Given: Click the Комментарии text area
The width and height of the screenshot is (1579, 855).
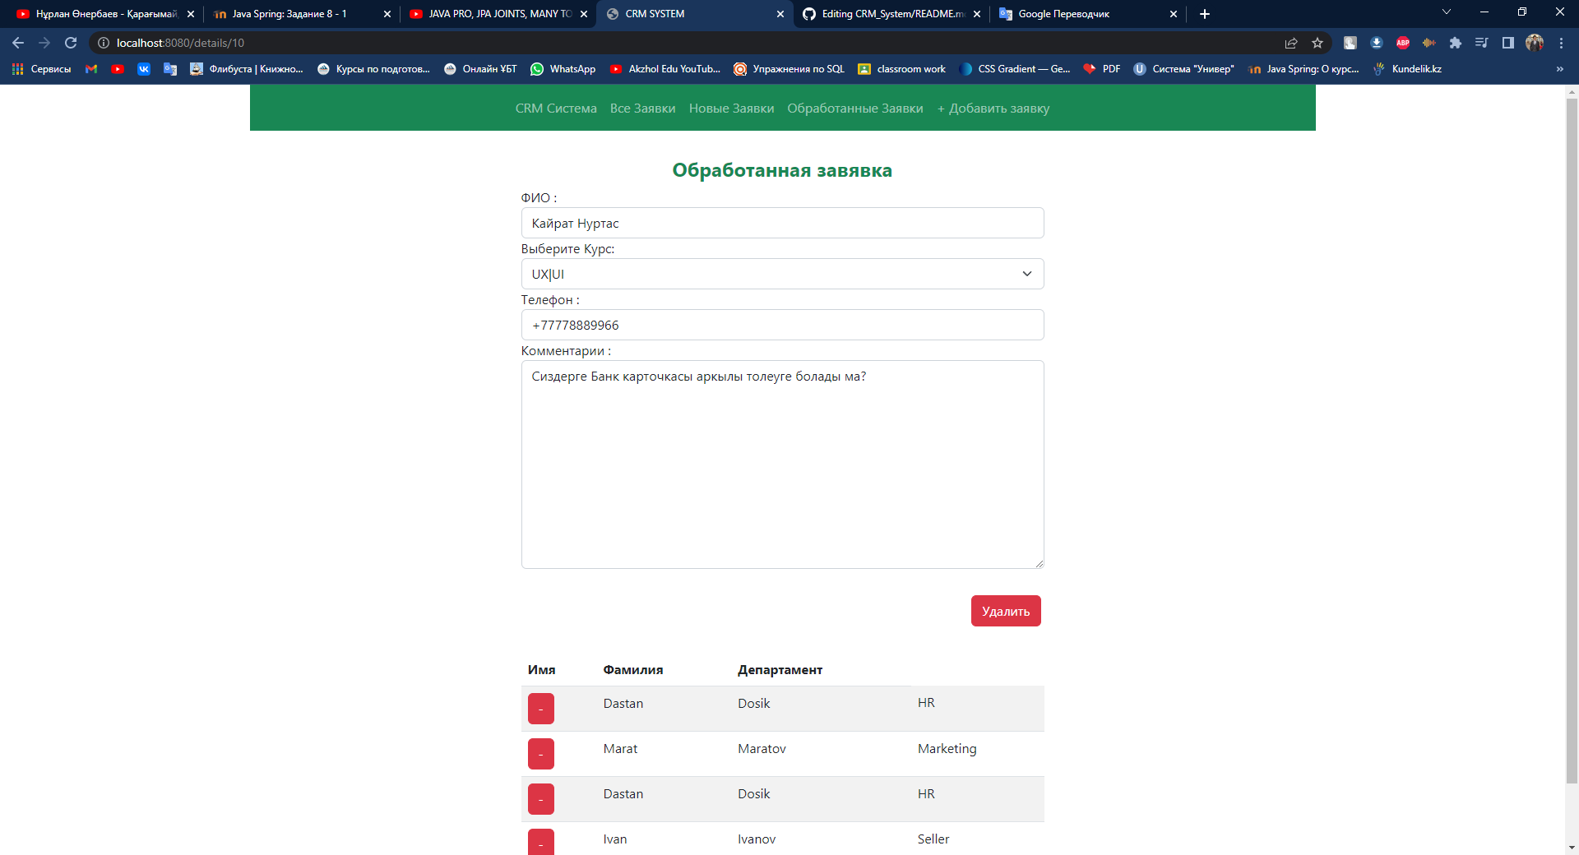Looking at the screenshot, I should pos(782,464).
